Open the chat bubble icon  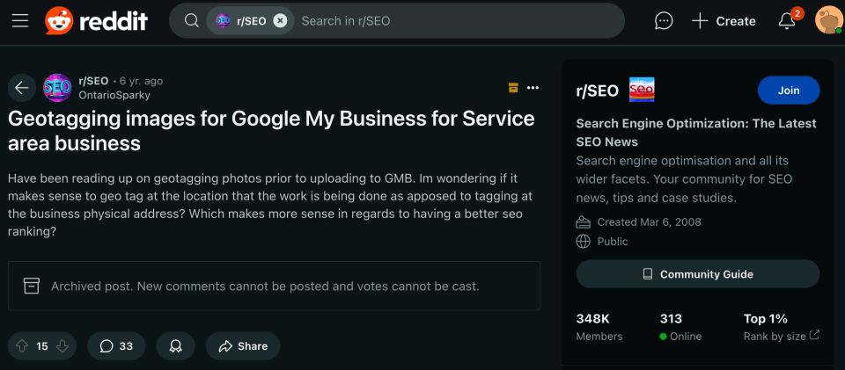coord(664,21)
